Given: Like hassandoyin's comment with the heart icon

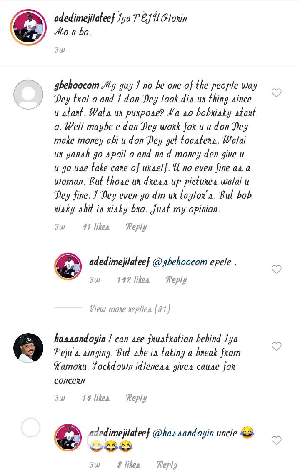Looking at the screenshot, I should click(276, 346).
